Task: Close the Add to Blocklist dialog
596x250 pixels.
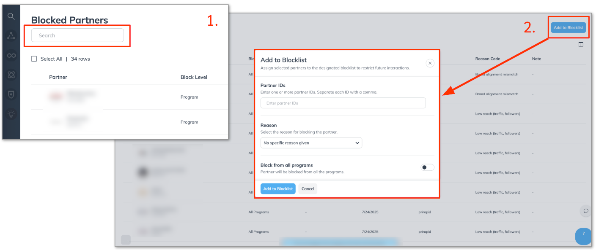Action: [x=430, y=63]
